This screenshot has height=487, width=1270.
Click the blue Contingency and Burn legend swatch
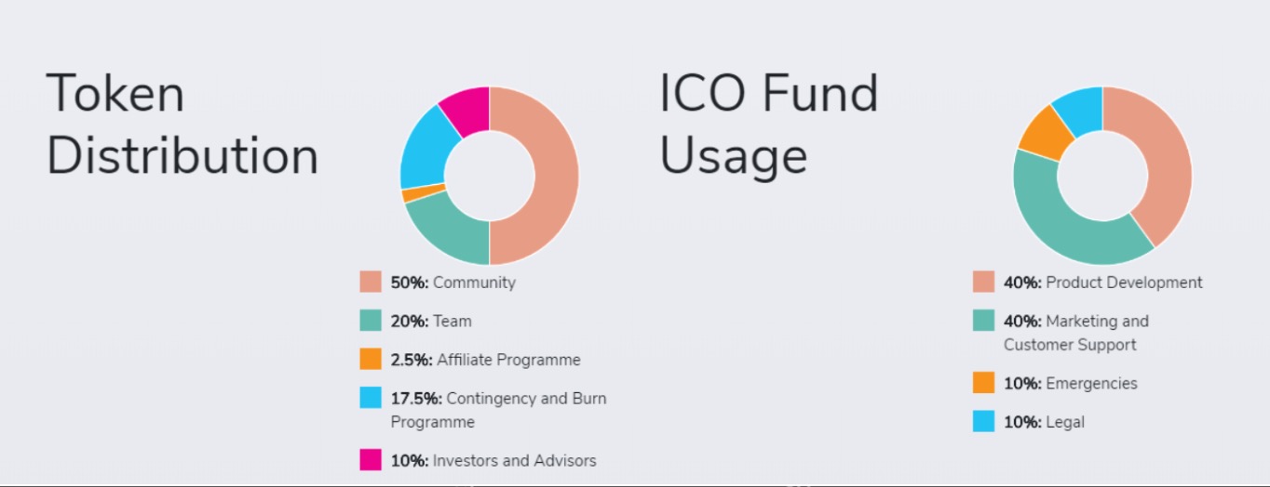371,398
